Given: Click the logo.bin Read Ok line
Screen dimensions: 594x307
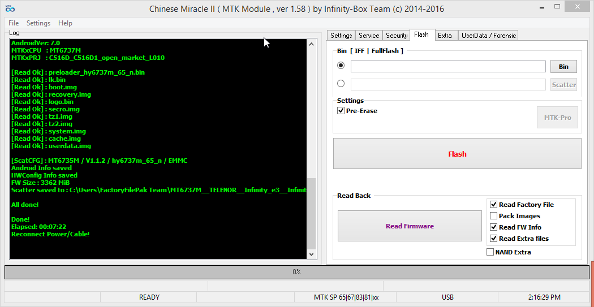Looking at the screenshot, I should [x=42, y=102].
